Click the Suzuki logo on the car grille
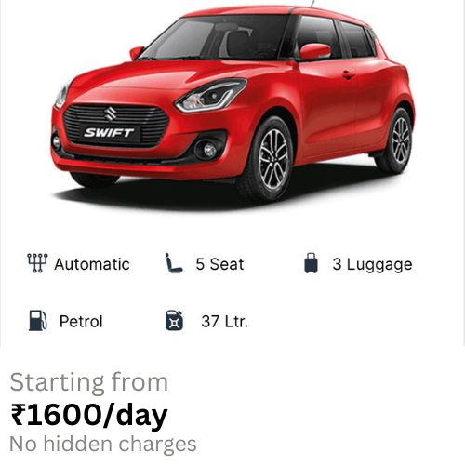 click(110, 113)
